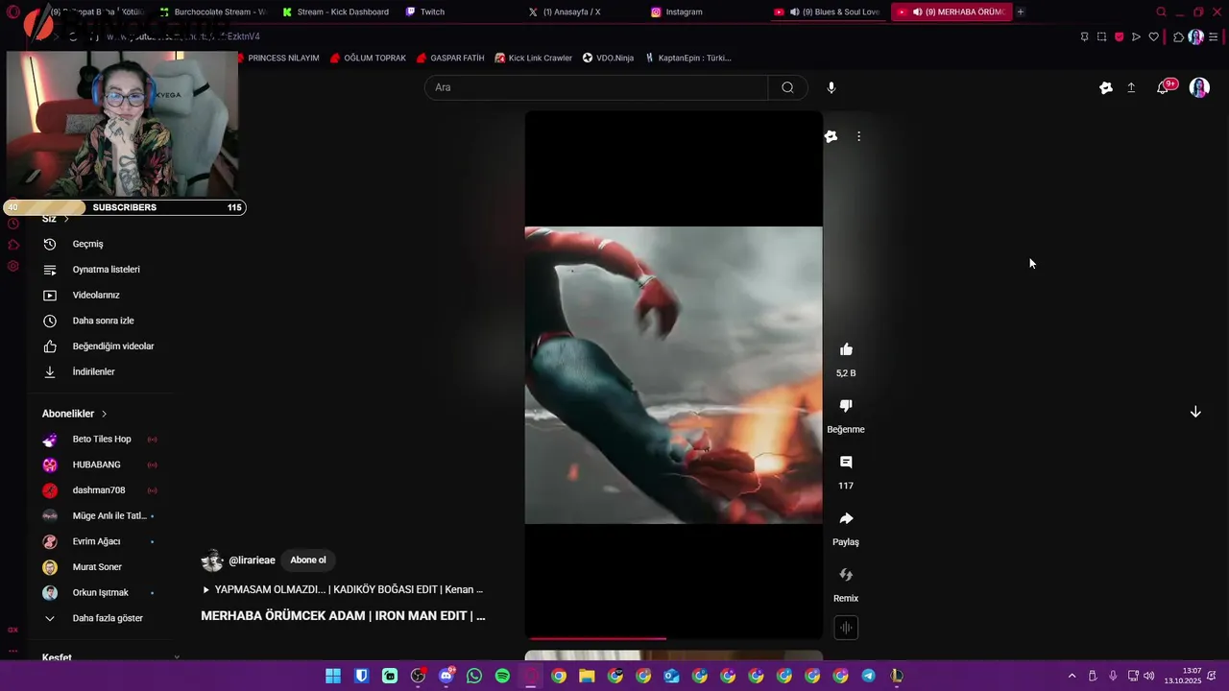The image size is (1229, 691).
Task: Open the browser tab search magnifier
Action: [1161, 12]
